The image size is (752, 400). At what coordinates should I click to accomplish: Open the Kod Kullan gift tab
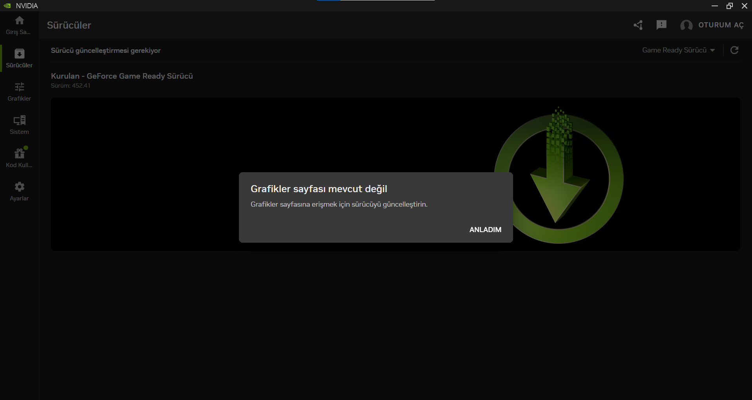[19, 158]
